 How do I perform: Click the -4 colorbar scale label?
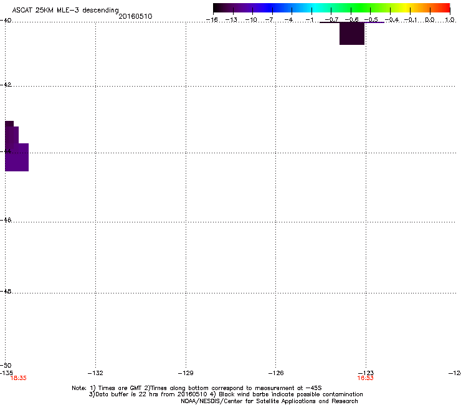pos(288,20)
